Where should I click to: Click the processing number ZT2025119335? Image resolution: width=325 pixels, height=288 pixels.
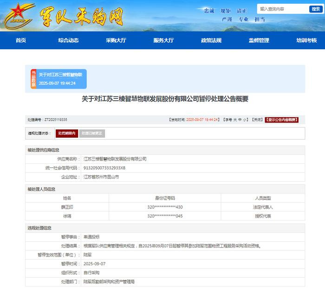pos(56,120)
